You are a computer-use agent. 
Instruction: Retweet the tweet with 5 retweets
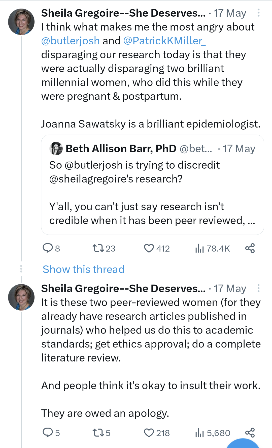tap(98, 433)
